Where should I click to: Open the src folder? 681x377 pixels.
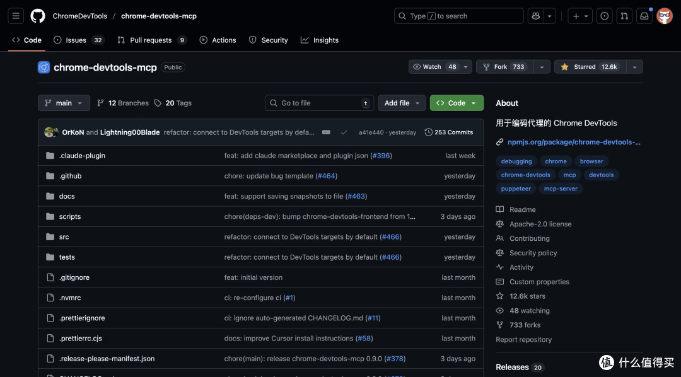click(x=64, y=236)
